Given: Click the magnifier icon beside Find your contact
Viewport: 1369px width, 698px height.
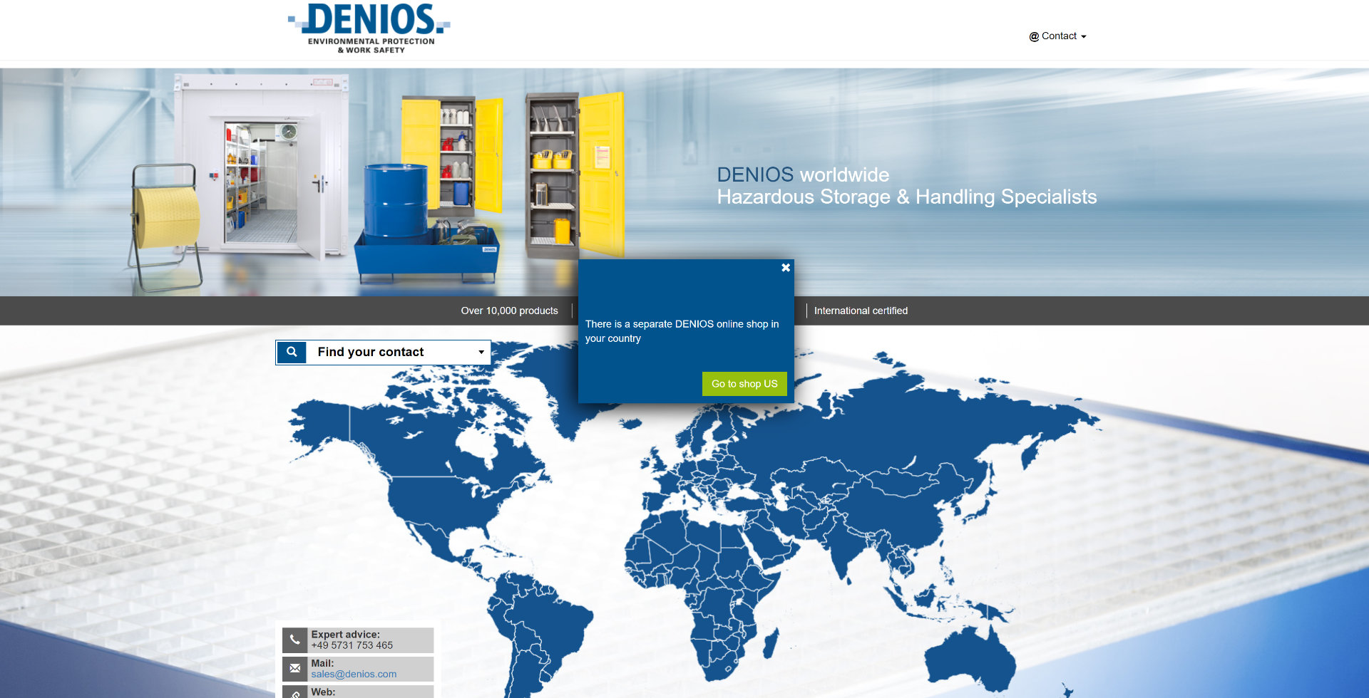Looking at the screenshot, I should point(292,352).
